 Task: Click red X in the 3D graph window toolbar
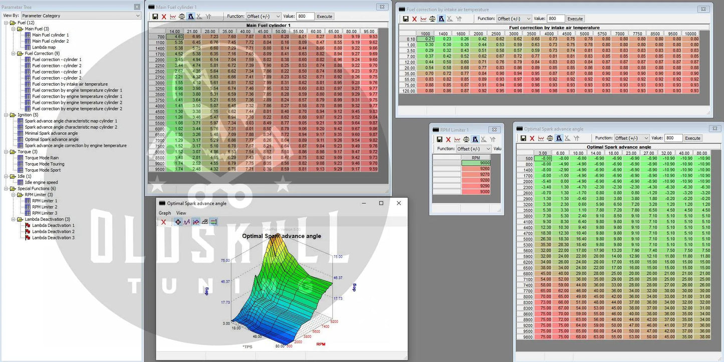click(163, 222)
